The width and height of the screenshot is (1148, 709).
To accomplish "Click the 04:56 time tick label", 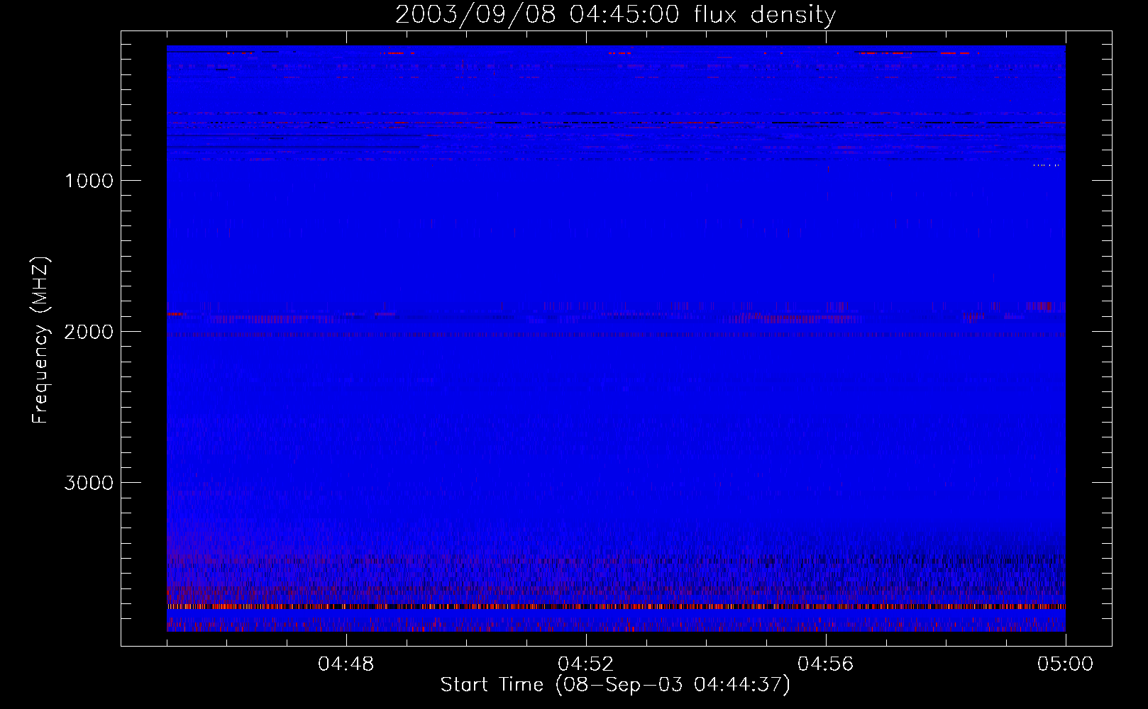I will point(825,664).
